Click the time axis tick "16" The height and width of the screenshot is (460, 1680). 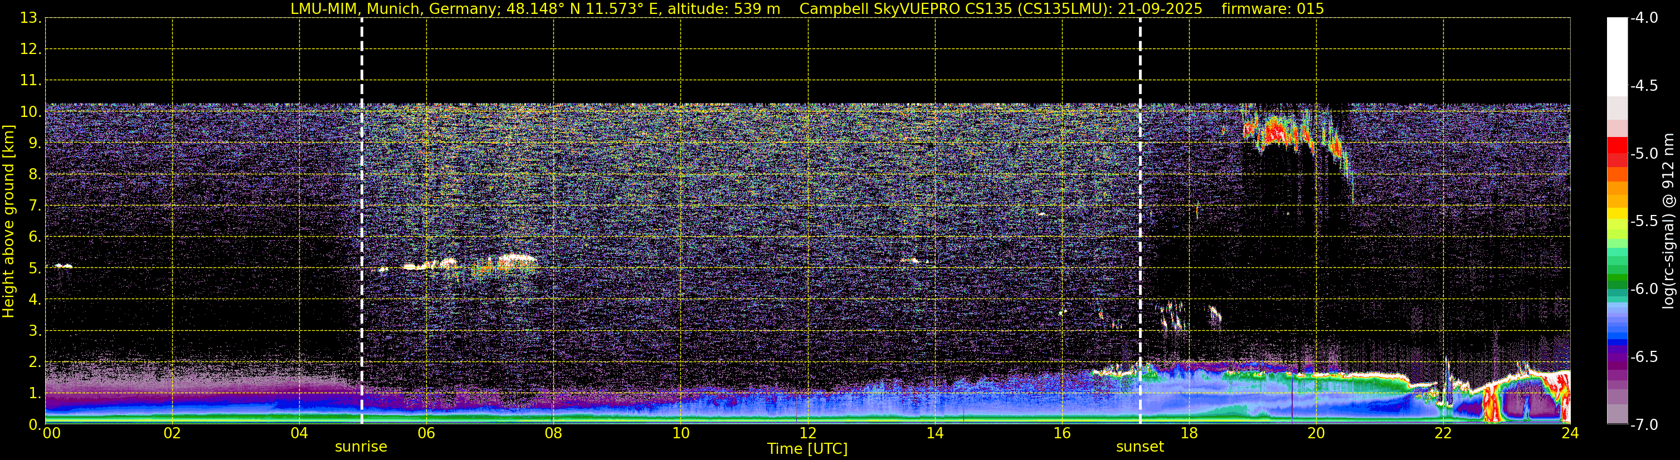point(1063,434)
